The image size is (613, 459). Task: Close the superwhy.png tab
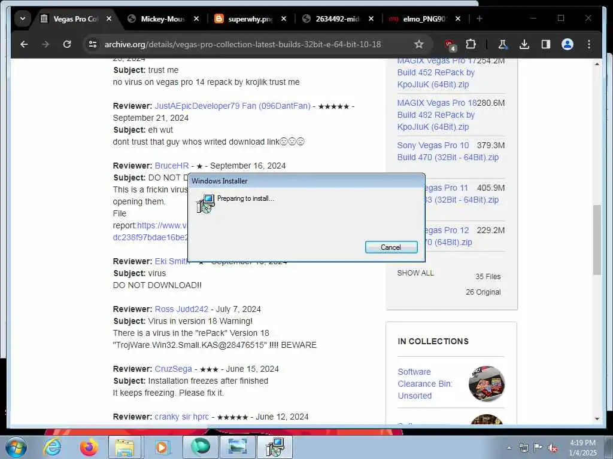pyautogui.click(x=284, y=19)
